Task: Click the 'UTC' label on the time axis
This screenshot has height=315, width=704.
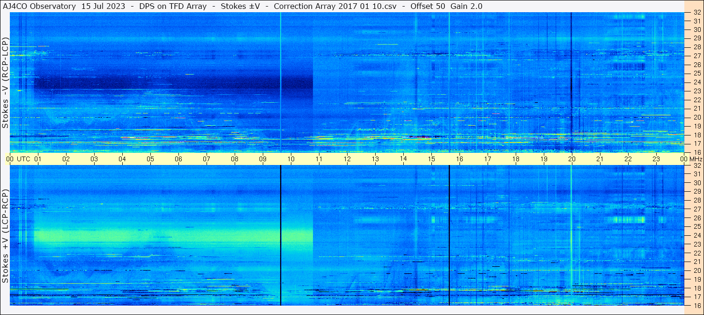Action: click(x=23, y=159)
